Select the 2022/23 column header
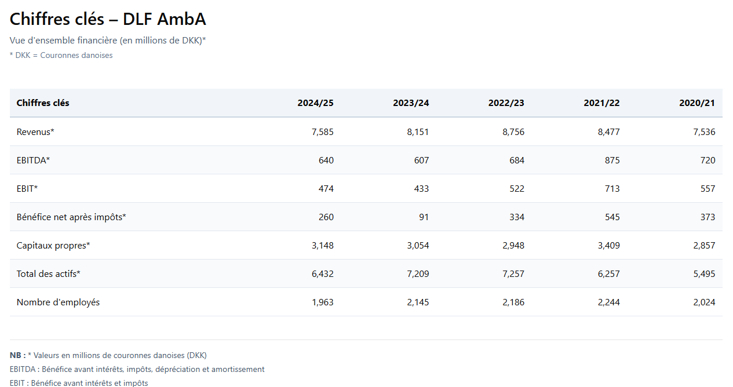This screenshot has height=387, width=733. [x=506, y=103]
